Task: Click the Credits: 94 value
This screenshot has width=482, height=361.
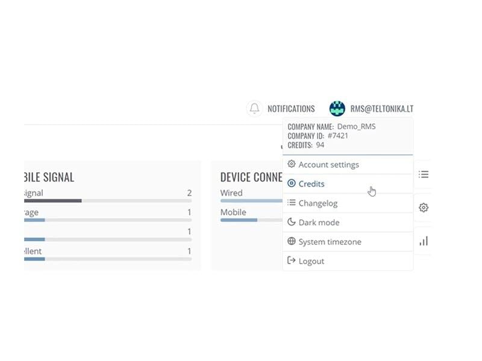Action: click(x=305, y=145)
